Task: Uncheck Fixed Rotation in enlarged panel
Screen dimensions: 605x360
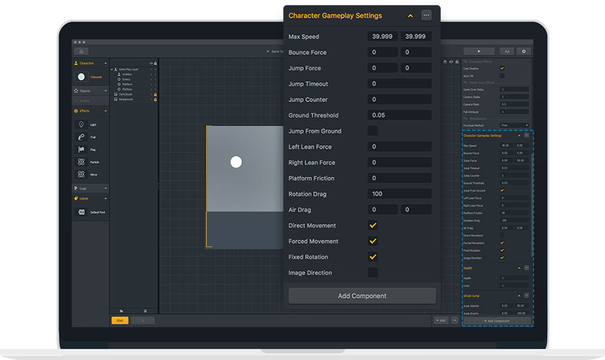Action: click(373, 257)
